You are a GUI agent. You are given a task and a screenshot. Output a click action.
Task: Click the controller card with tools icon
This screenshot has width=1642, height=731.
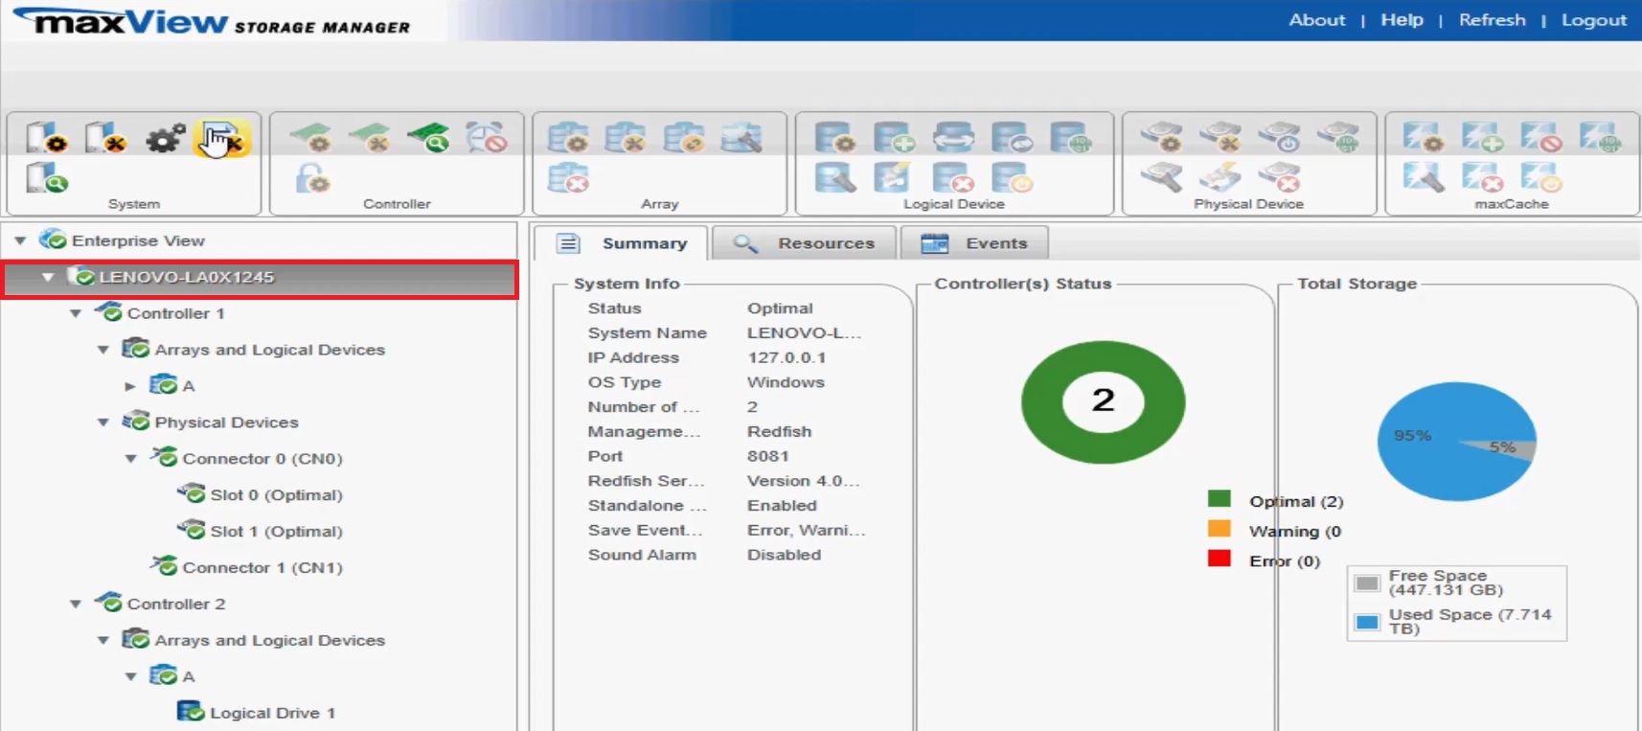(370, 139)
